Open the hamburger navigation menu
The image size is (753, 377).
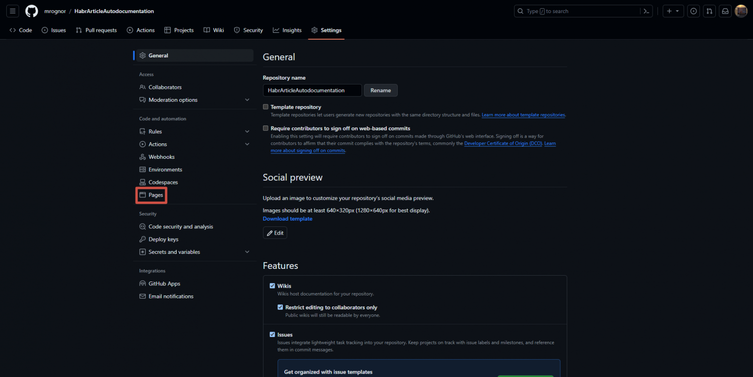(x=13, y=11)
